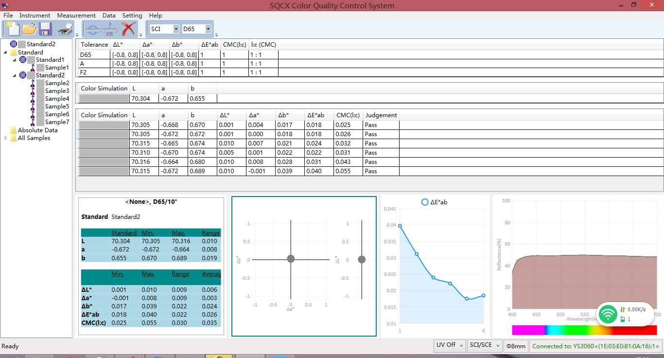
Task: Open Data menu
Action: coord(109,16)
